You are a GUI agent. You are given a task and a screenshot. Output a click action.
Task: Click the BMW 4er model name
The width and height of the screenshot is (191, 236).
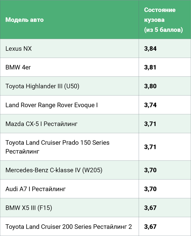(x=18, y=67)
